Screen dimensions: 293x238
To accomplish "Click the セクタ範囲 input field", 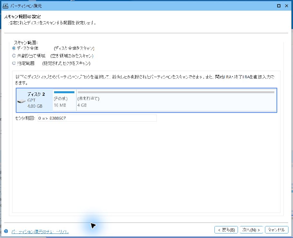I will click(97, 118).
